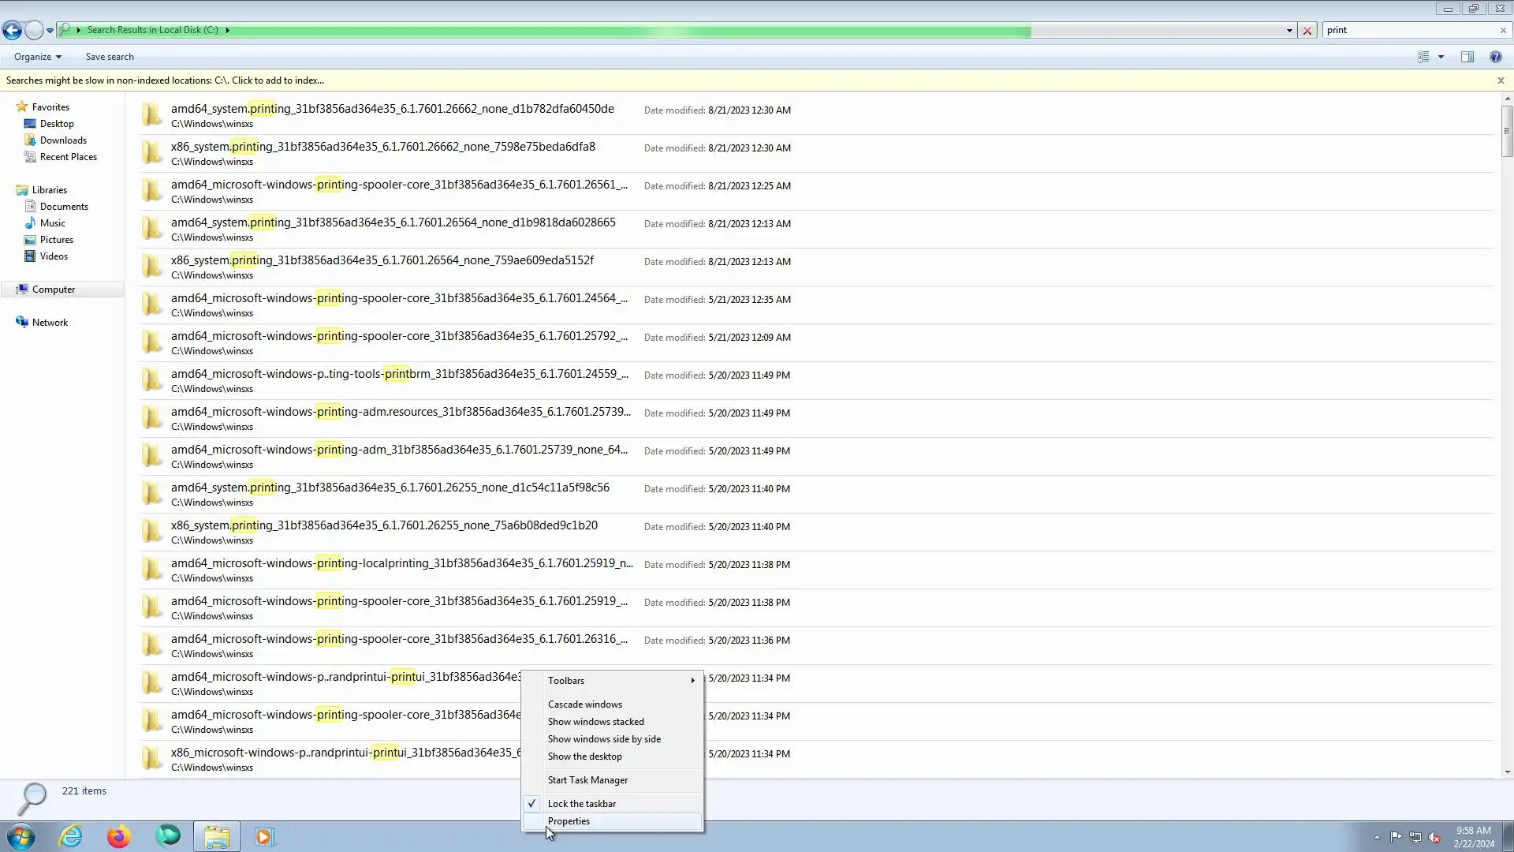Show the preview pane icon

coord(1467,57)
